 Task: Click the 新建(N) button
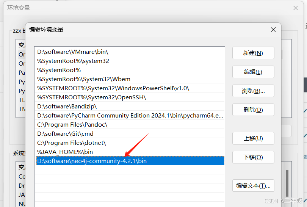pyautogui.click(x=253, y=53)
